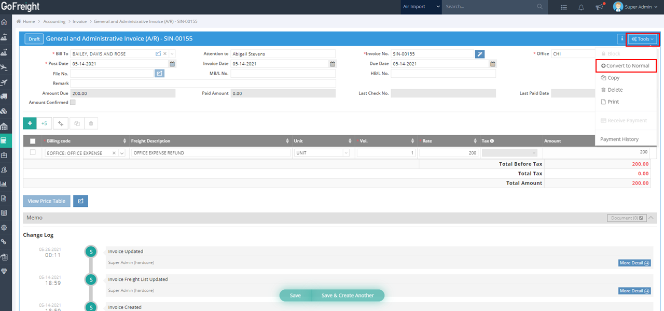Toggle the Amount Confirmed checkbox
This screenshot has width=664, height=311.
73,103
